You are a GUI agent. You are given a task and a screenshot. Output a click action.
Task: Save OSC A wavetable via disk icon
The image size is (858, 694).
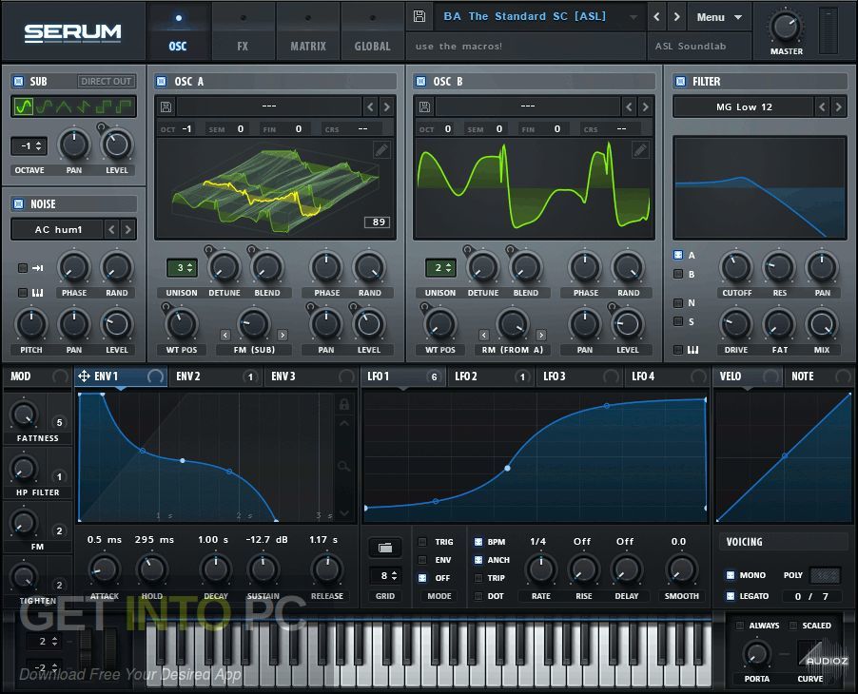[x=166, y=106]
